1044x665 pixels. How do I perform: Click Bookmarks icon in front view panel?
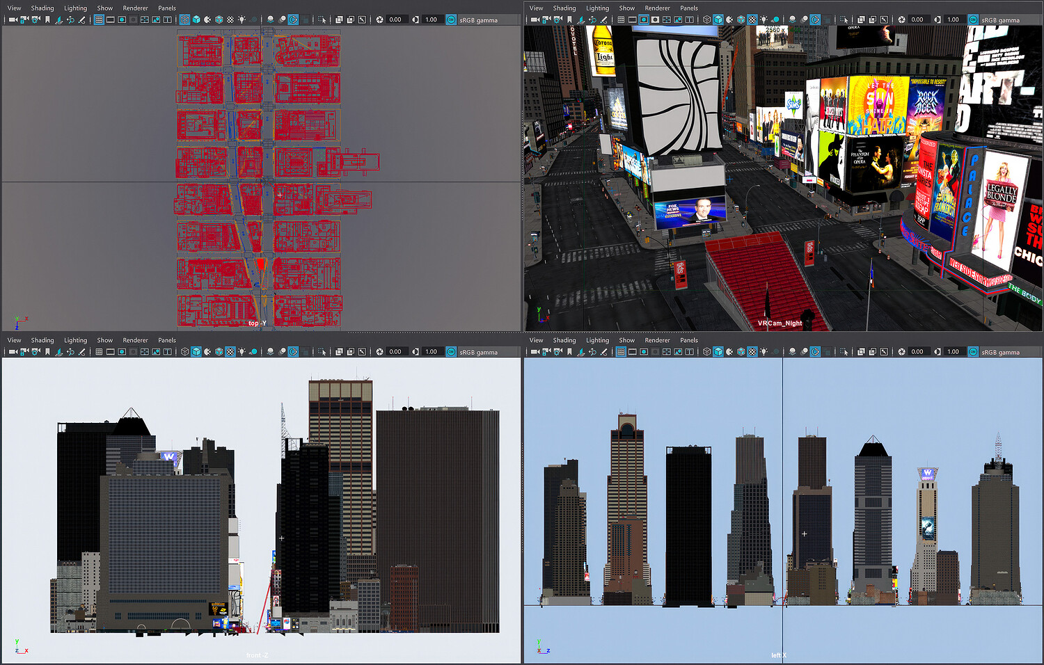(47, 351)
